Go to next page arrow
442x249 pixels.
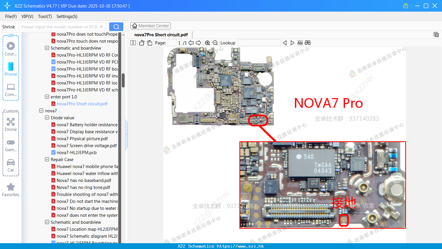(x=199, y=43)
